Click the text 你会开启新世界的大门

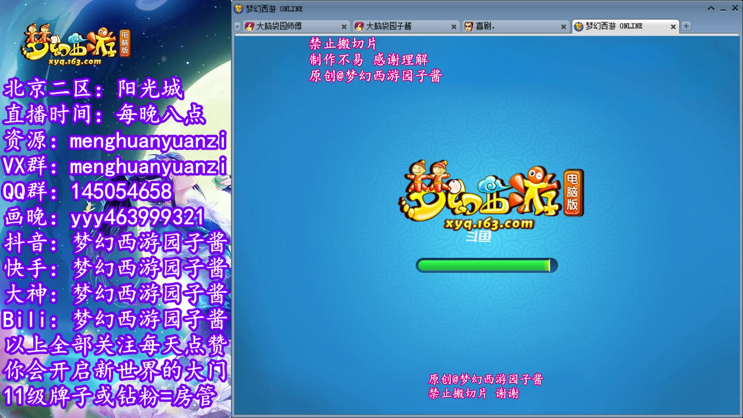tap(115, 370)
